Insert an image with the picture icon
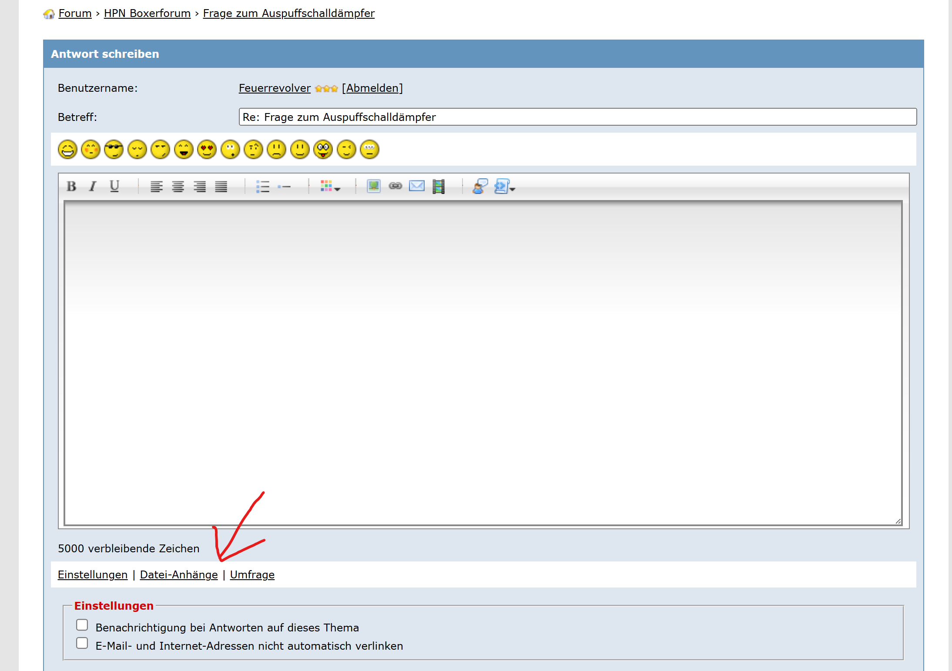 [373, 187]
